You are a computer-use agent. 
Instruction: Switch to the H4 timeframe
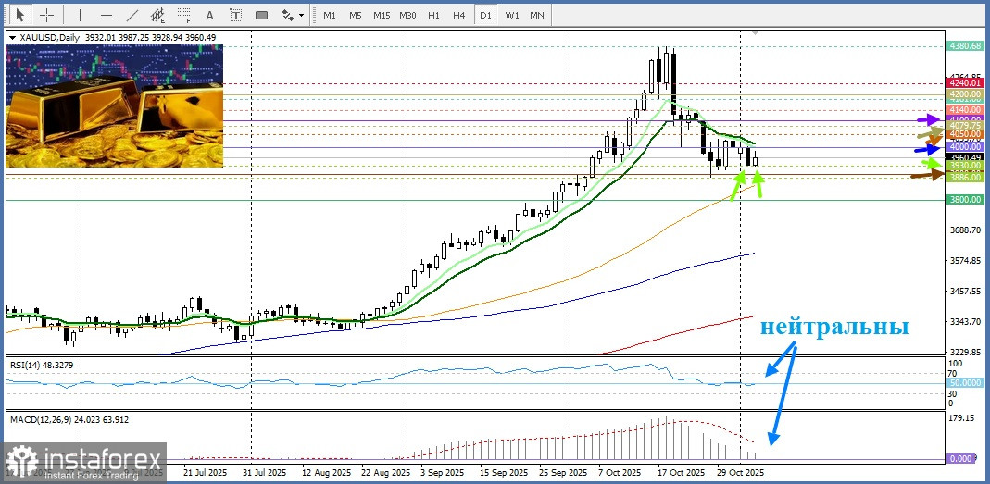point(459,15)
